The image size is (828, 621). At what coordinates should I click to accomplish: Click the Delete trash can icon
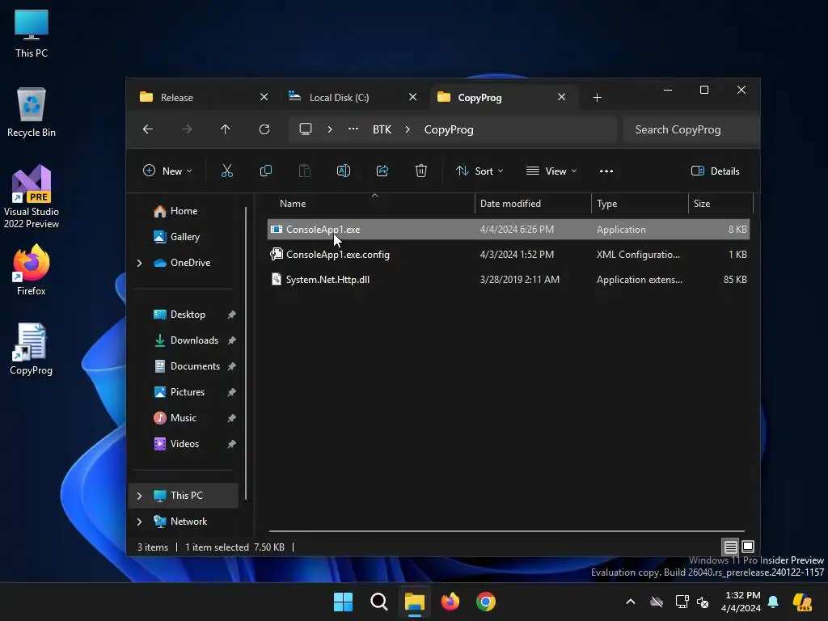[420, 171]
